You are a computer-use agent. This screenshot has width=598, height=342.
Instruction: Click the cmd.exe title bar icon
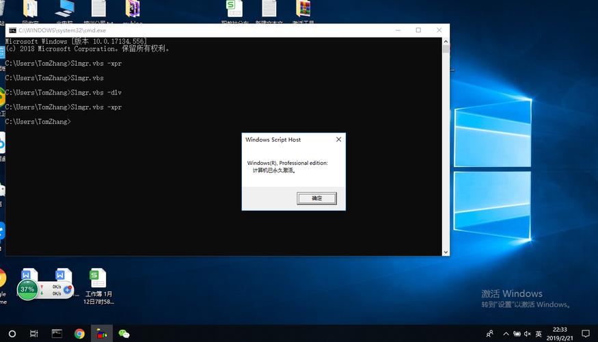12,30
